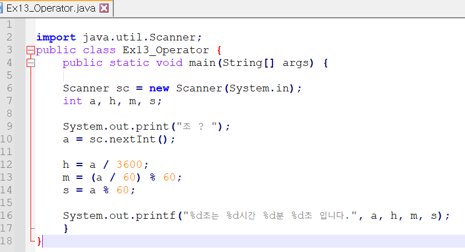Click 's = a % 60;' on line 14
Viewport: 465px width, 252px height.
[99, 190]
